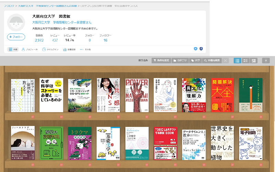Image resolution: width=275 pixels, height=172 pixels.
Task: Open the ロボットに倫理を教える book cover
Action: point(23,95)
